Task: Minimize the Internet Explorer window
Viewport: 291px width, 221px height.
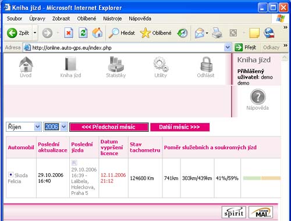Action: click(x=262, y=8)
